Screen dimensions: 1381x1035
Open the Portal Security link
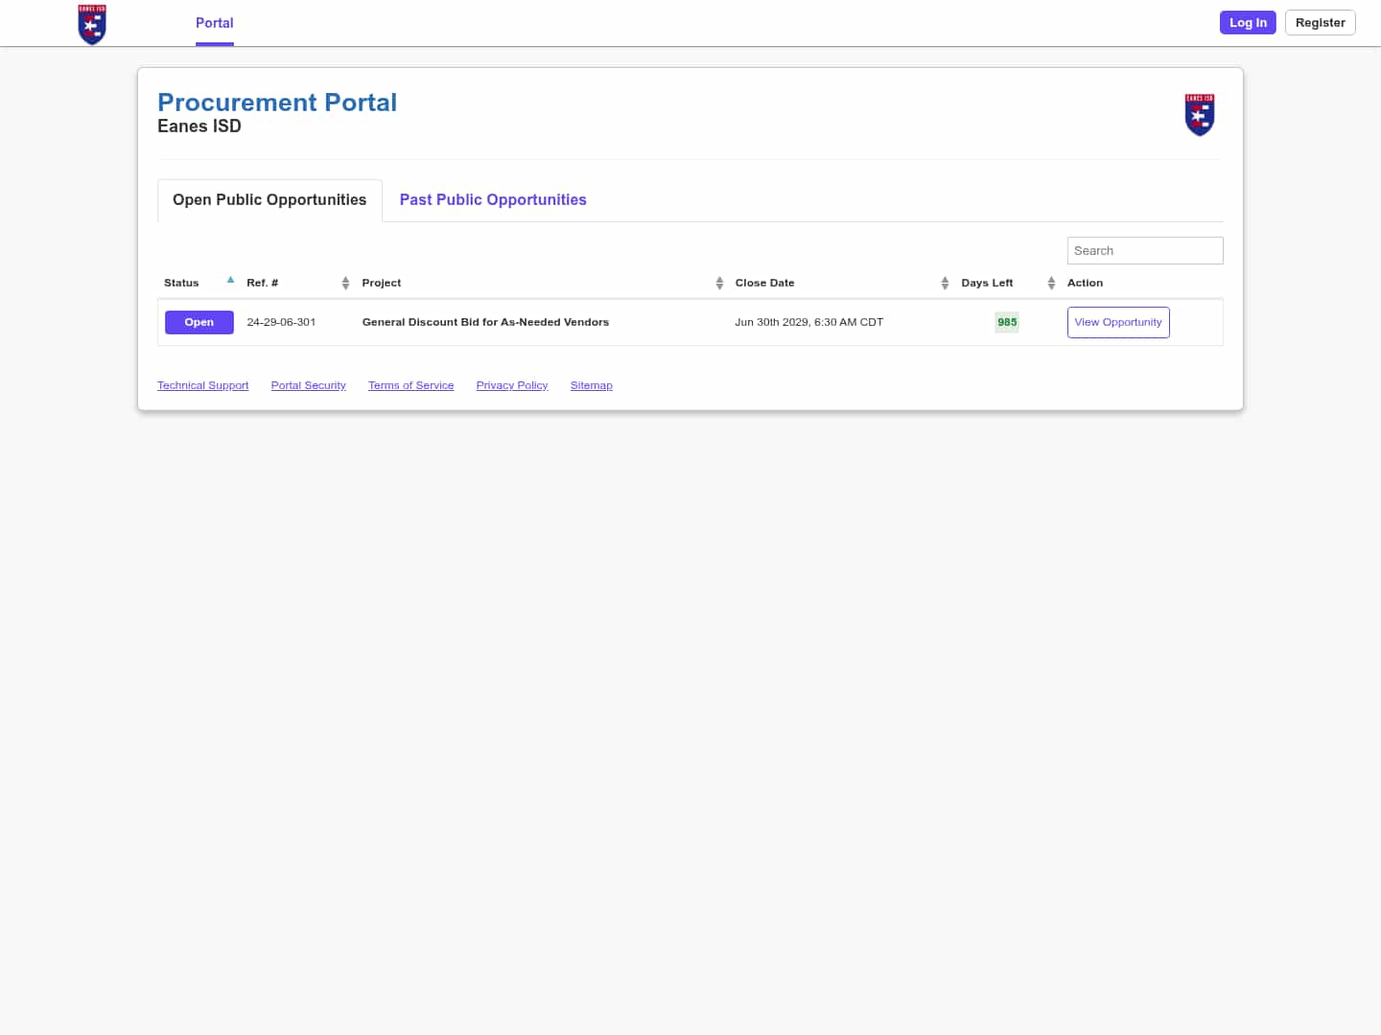pyautogui.click(x=308, y=385)
